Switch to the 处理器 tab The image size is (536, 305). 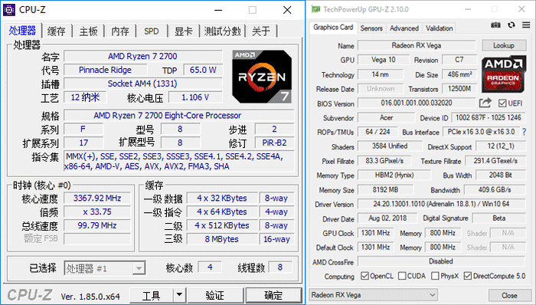tap(22, 31)
